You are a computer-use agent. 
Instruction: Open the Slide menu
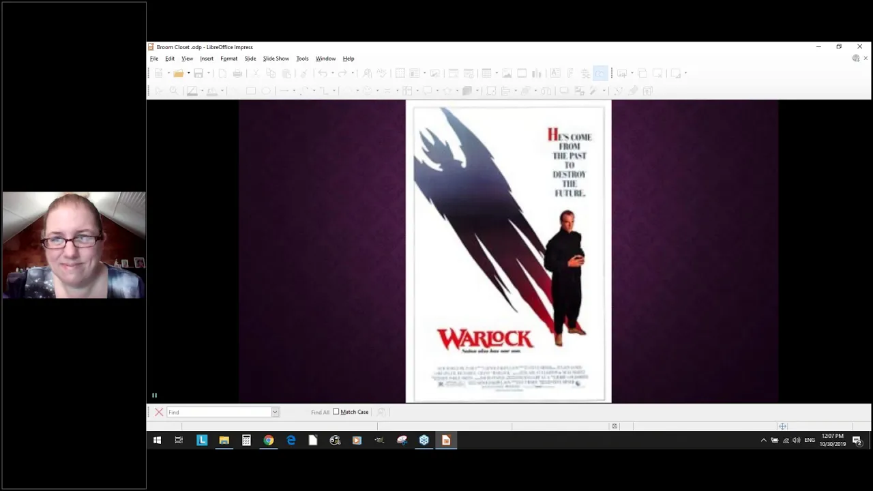[250, 59]
